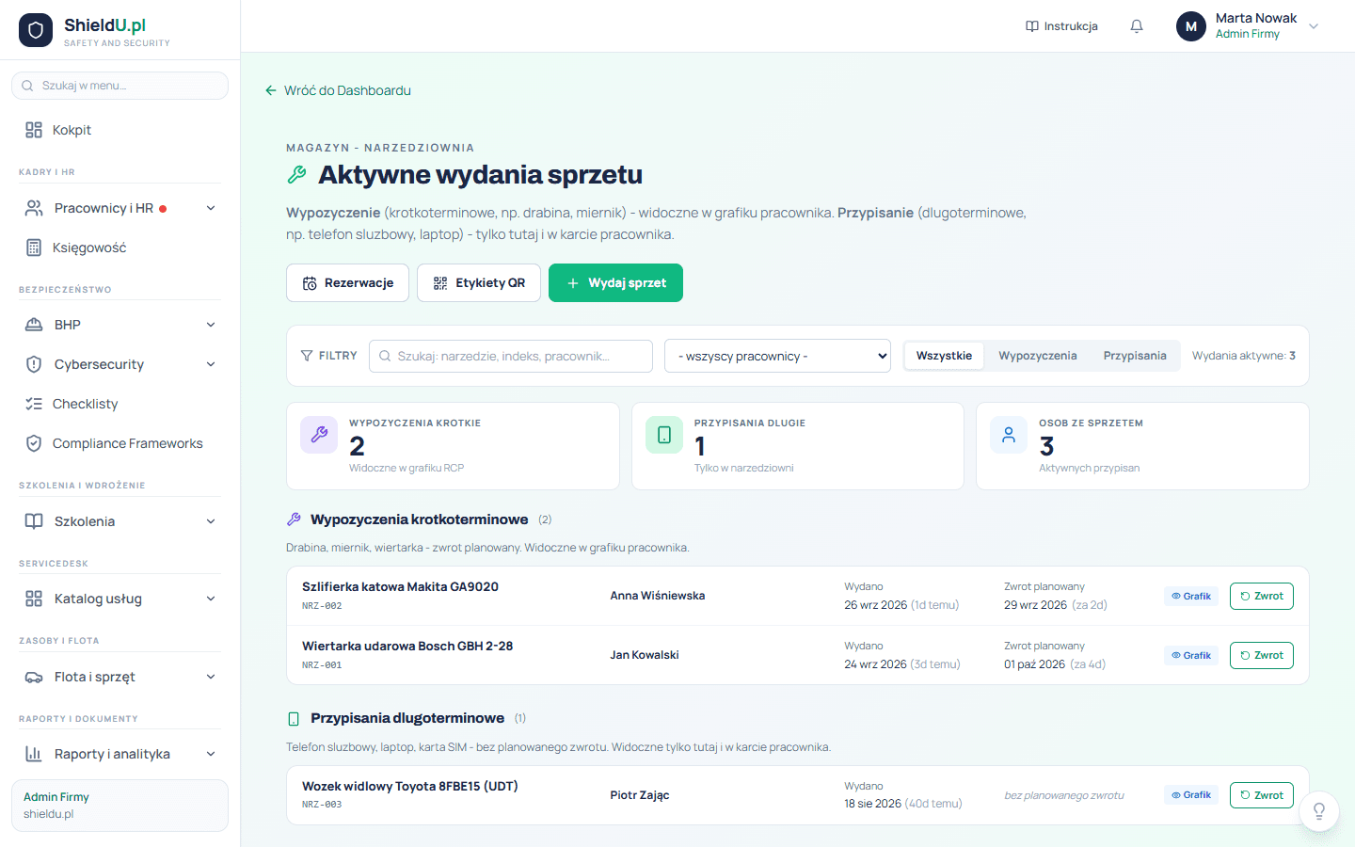This screenshot has width=1355, height=847.
Task: Open Księgowość in the sidebar
Action: (x=120, y=248)
